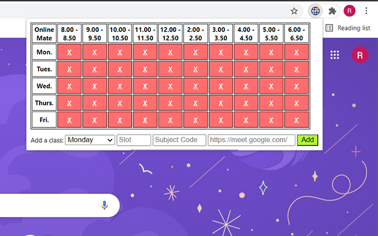
Task: Click the Thurs. row label
Action: pyautogui.click(x=44, y=103)
